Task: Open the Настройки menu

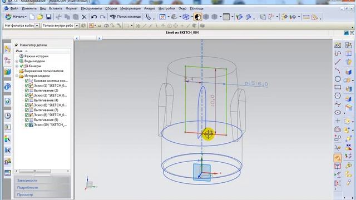Action: [167, 8]
